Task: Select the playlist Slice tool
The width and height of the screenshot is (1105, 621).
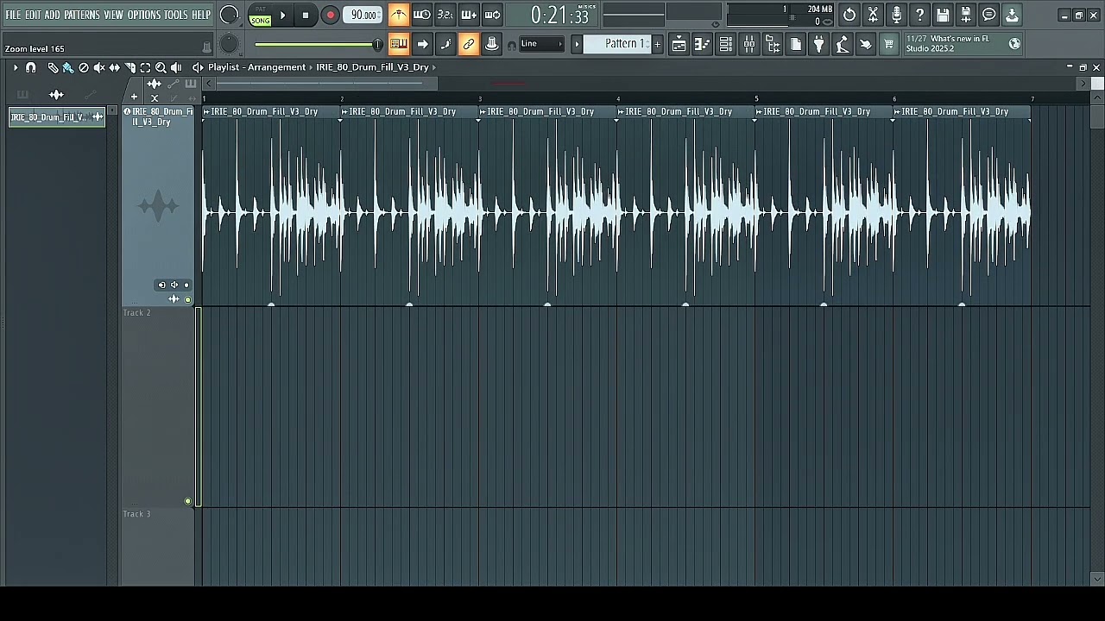Action: 129,67
